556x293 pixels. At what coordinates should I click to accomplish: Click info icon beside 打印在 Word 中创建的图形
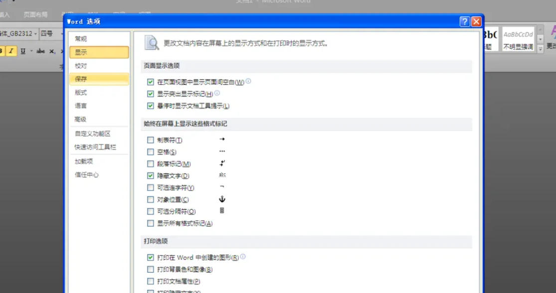[243, 257]
